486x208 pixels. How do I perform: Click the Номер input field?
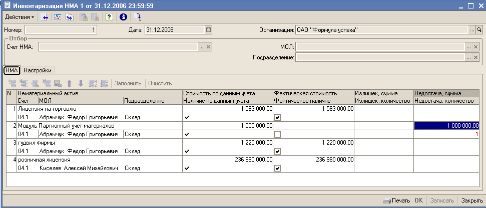pyautogui.click(x=60, y=30)
